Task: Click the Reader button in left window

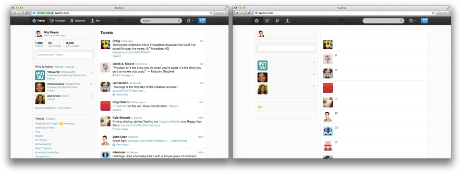Action: click(x=220, y=13)
